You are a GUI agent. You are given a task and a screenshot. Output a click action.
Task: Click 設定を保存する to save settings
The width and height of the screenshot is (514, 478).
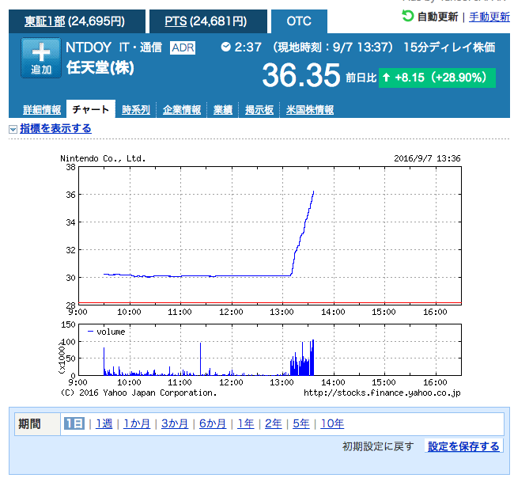tap(463, 446)
